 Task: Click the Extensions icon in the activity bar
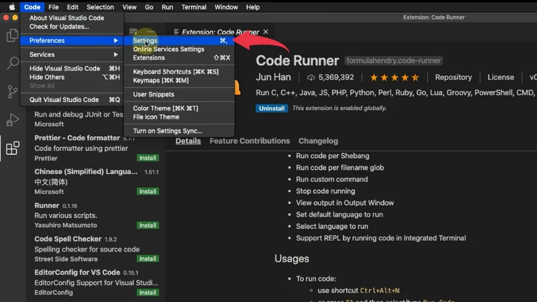click(x=12, y=148)
